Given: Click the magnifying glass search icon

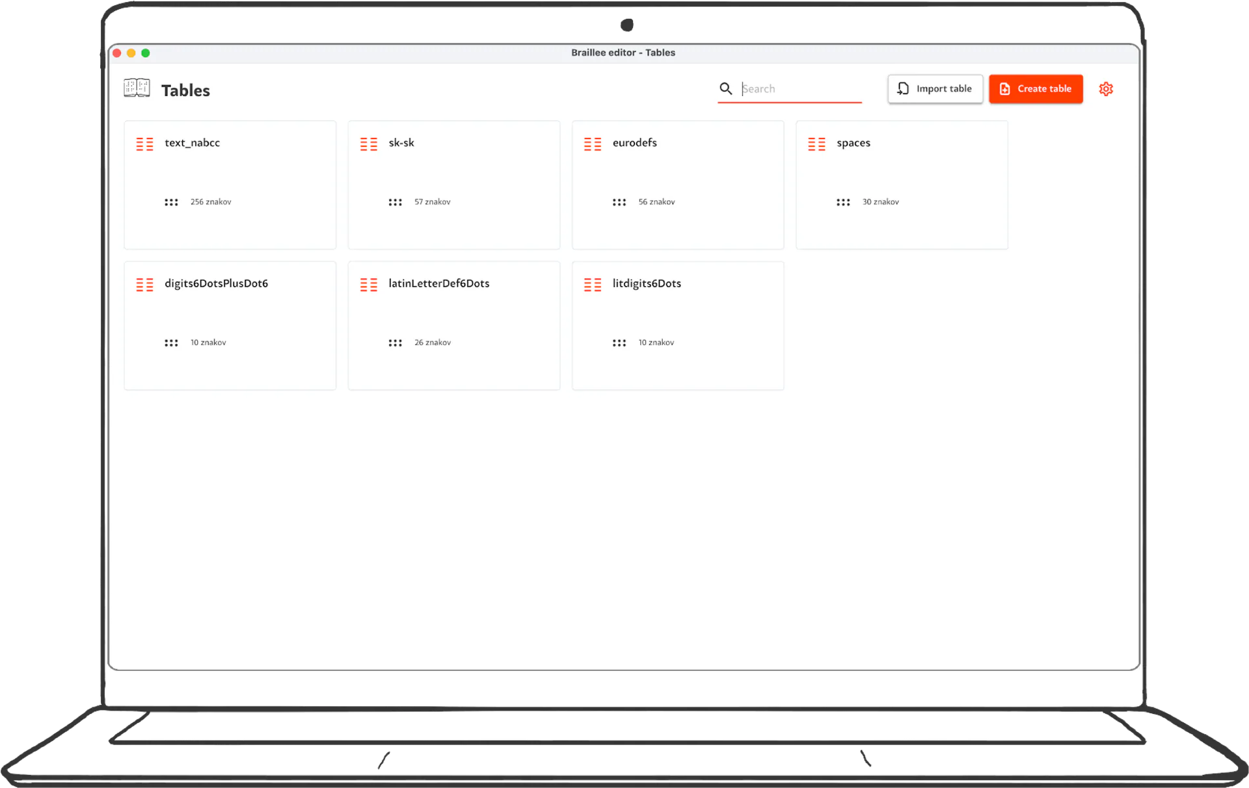Looking at the screenshot, I should (x=725, y=88).
